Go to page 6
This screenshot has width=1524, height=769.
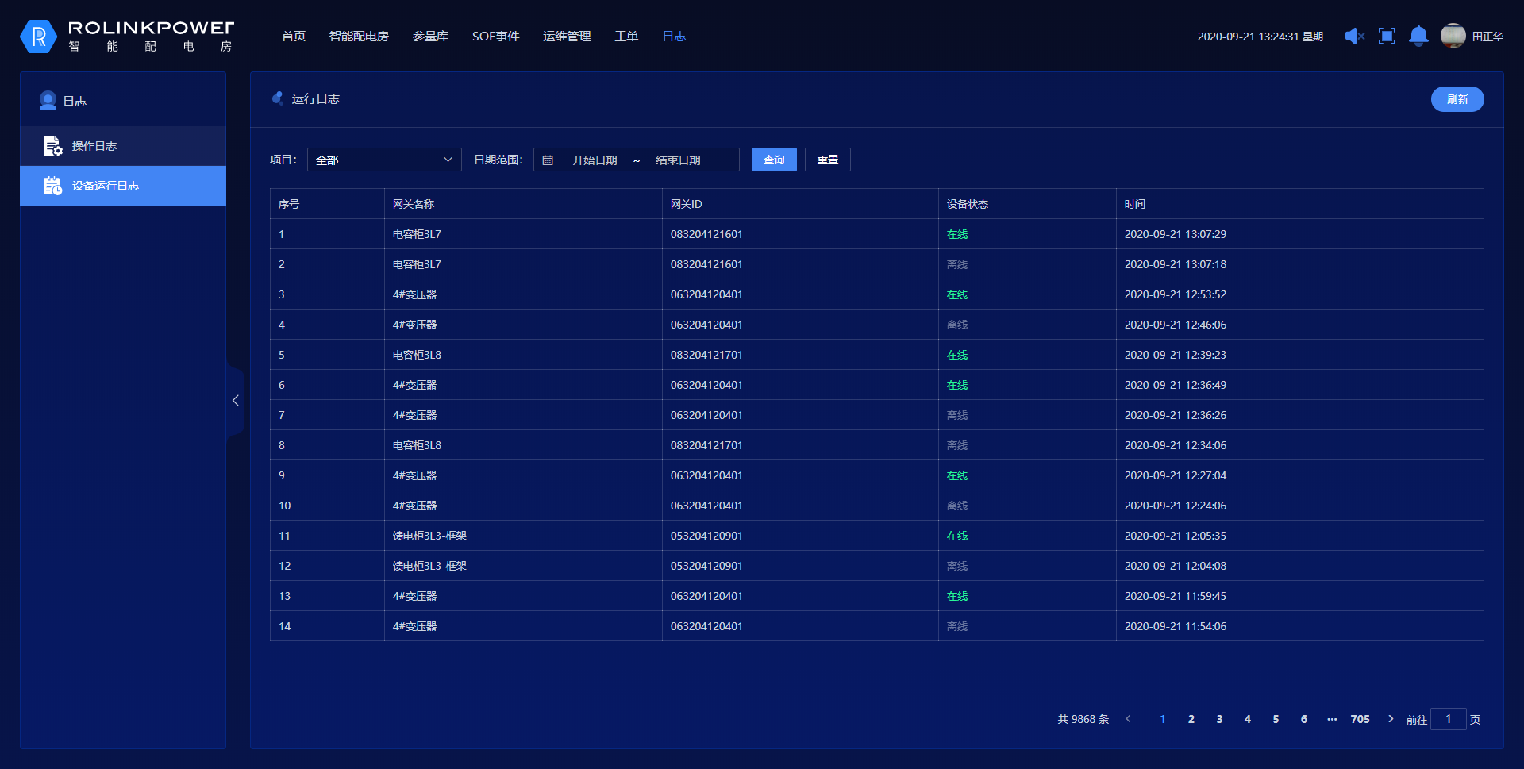(x=1304, y=719)
